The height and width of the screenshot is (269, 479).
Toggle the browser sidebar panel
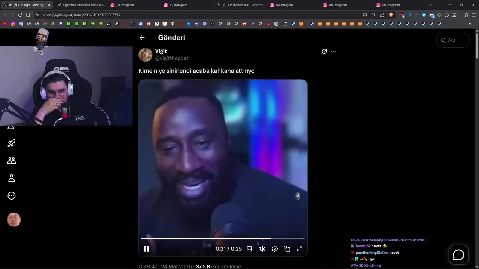point(454,15)
